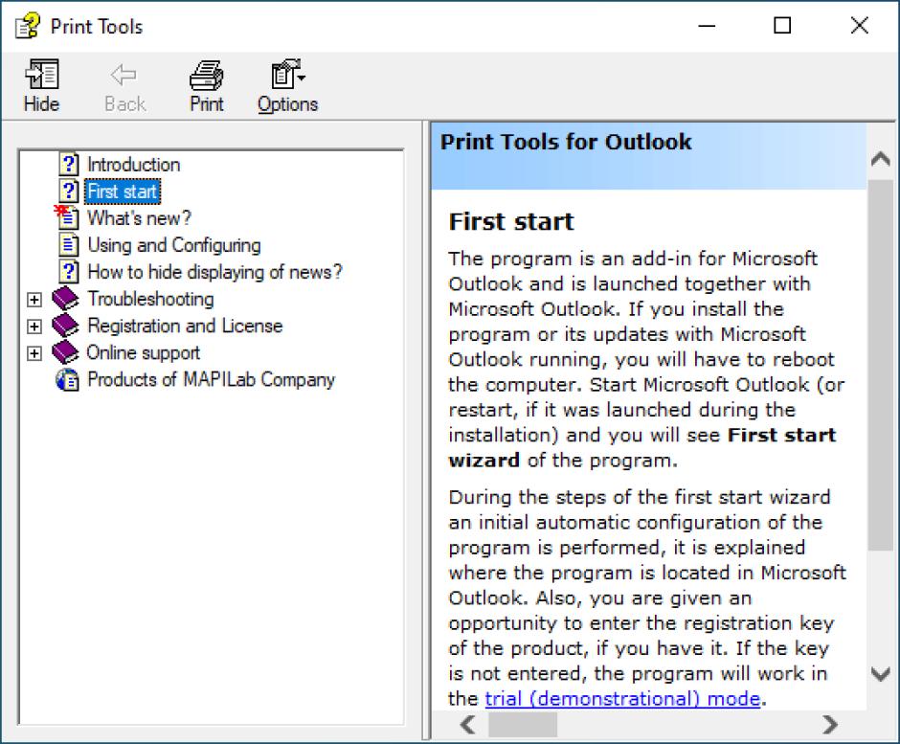
Task: Select the Registration and License label
Action: coord(185,326)
